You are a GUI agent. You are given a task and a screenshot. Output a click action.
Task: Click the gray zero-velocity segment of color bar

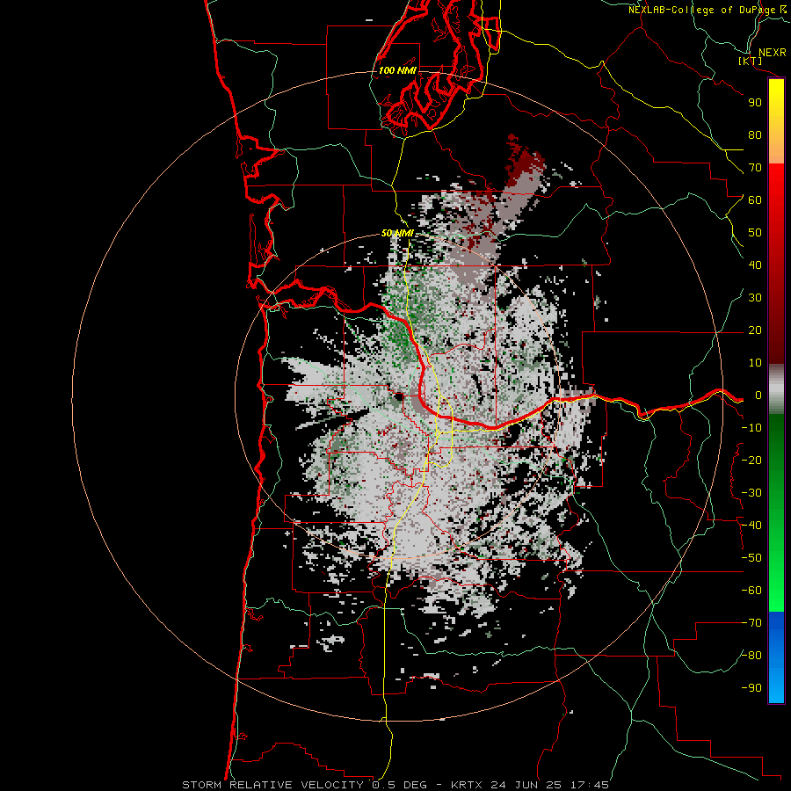click(776, 389)
